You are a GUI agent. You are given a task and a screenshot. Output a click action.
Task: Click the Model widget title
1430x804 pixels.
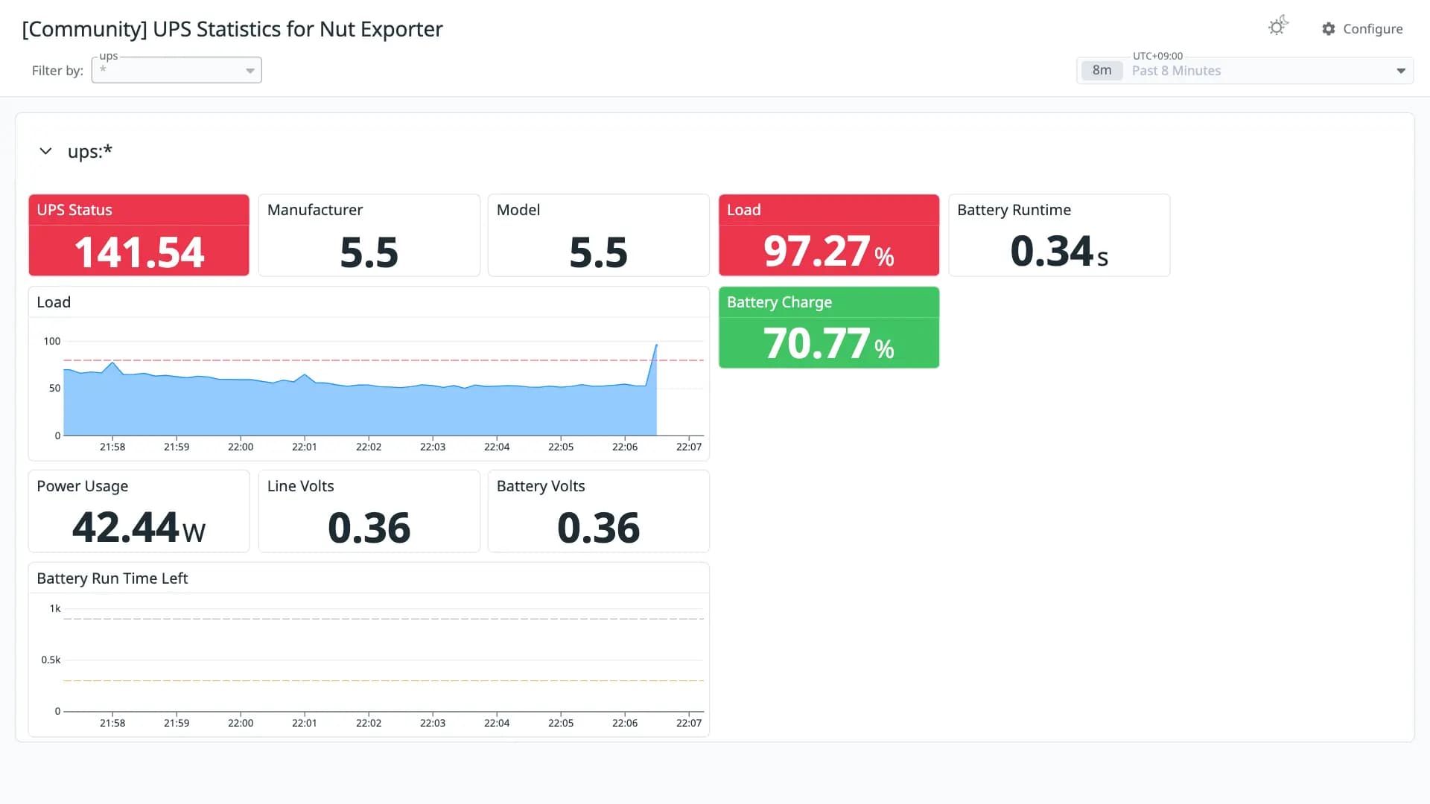click(x=518, y=210)
